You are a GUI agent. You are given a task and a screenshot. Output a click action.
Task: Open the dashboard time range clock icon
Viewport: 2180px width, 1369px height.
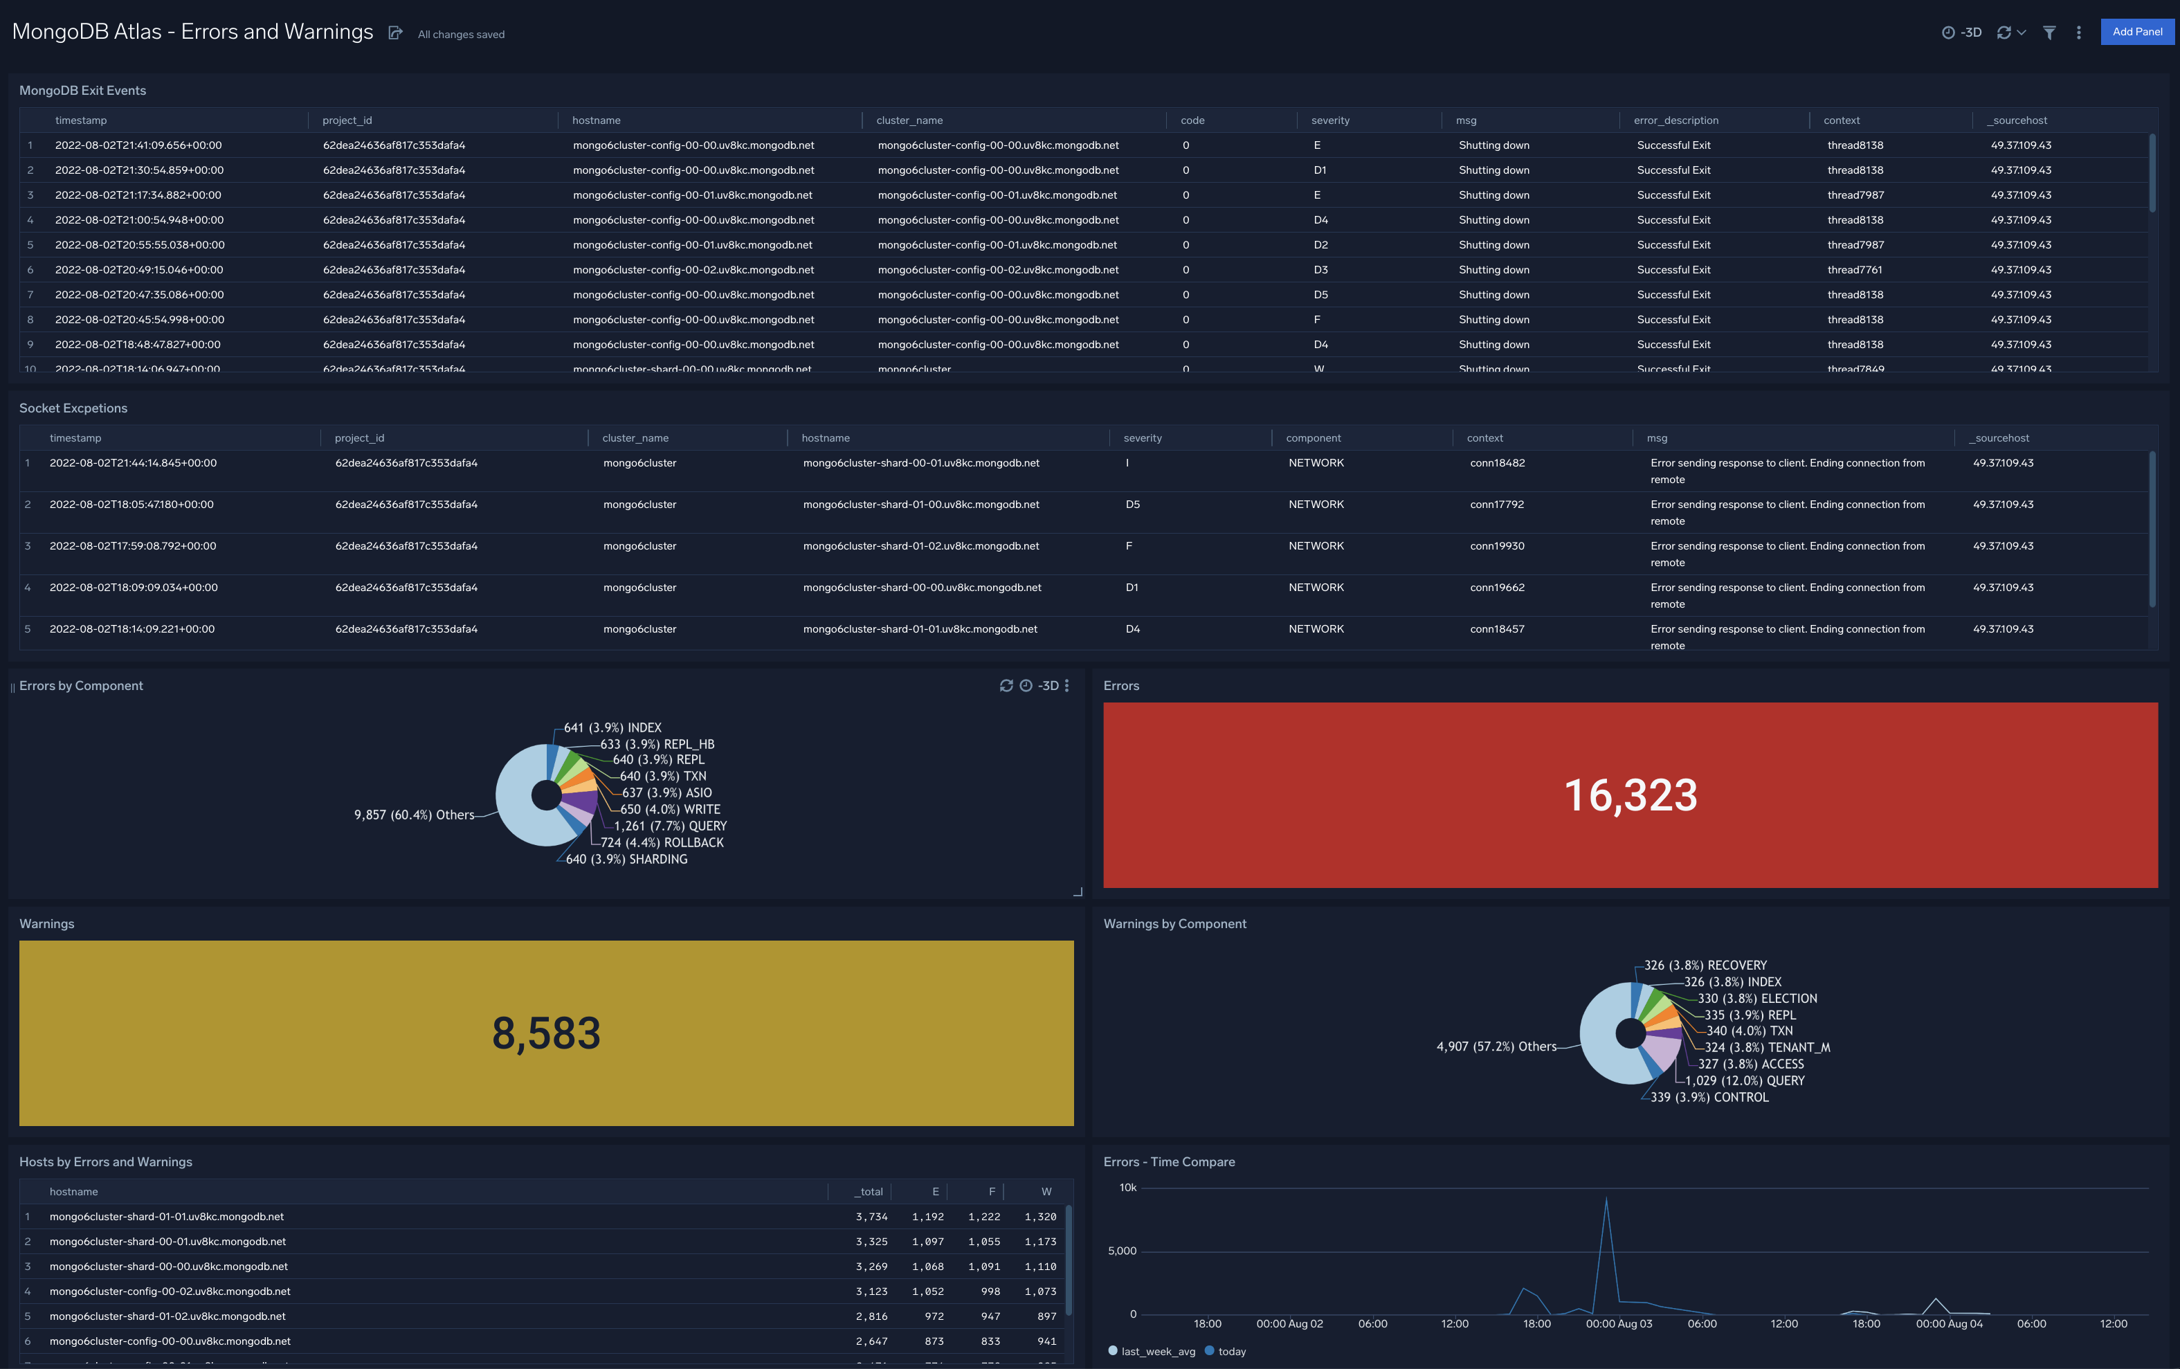tap(1948, 33)
